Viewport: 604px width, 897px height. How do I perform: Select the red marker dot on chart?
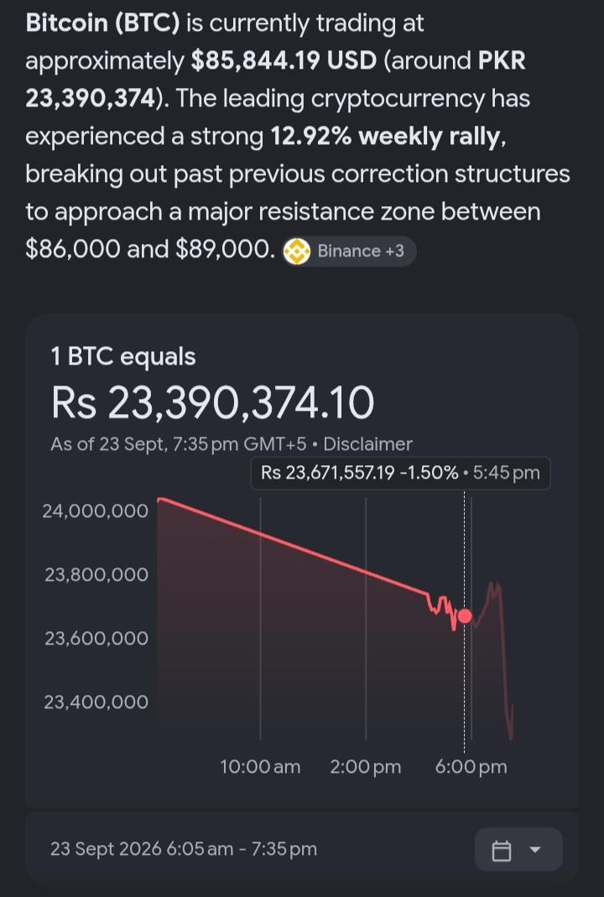[x=465, y=616]
